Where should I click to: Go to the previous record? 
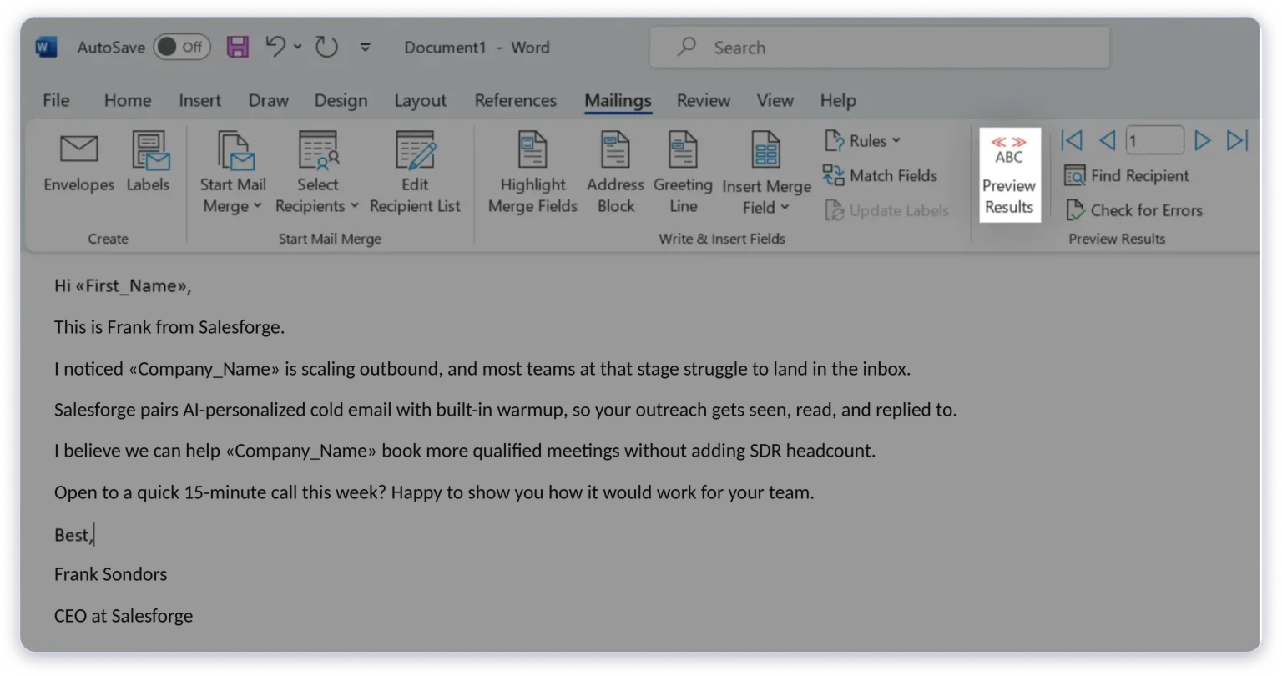pos(1108,140)
